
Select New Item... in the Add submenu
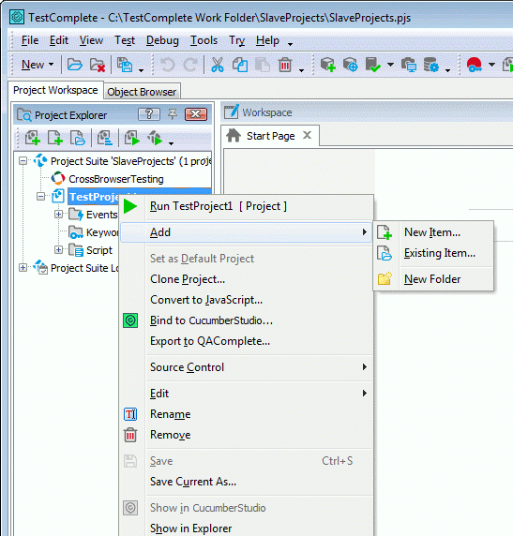tap(433, 232)
